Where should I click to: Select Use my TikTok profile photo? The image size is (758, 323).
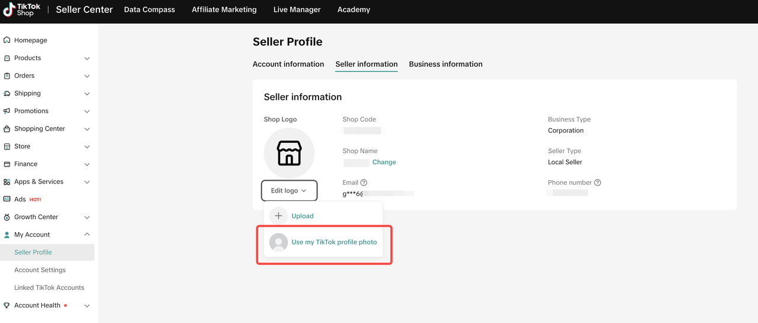333,242
